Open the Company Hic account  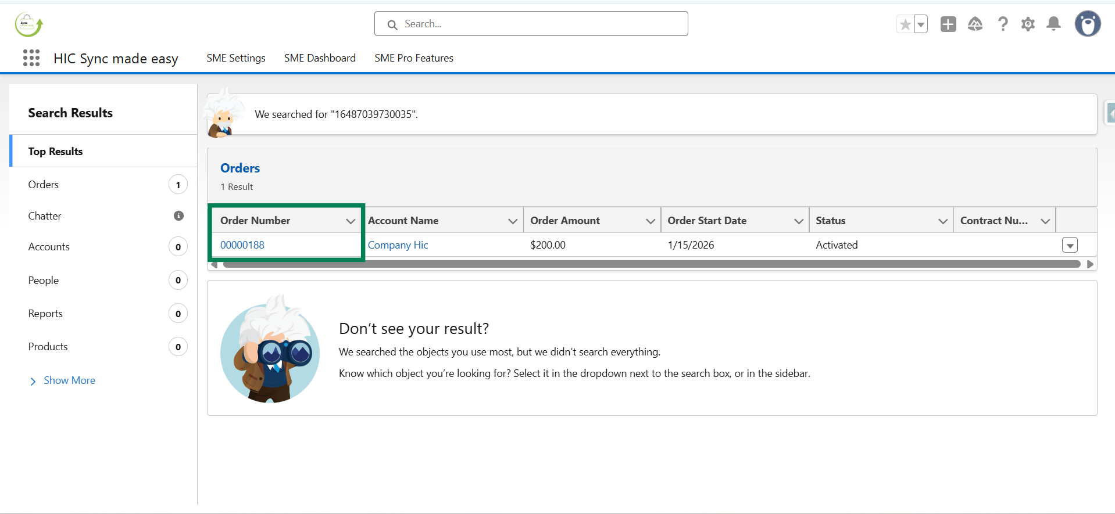[398, 245]
